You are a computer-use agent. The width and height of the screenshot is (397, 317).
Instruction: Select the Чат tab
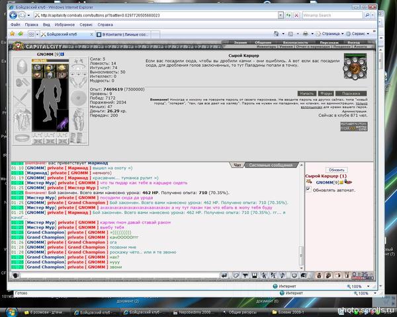(x=238, y=165)
